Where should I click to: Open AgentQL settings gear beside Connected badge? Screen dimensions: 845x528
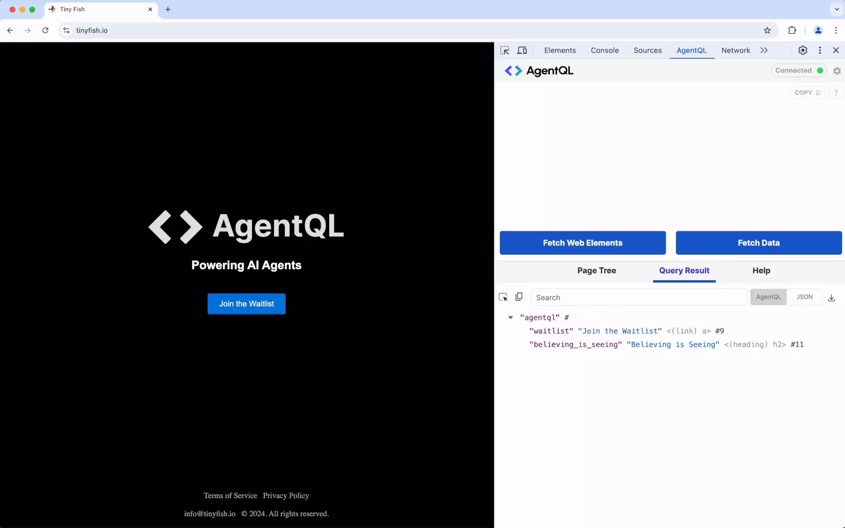(x=837, y=71)
